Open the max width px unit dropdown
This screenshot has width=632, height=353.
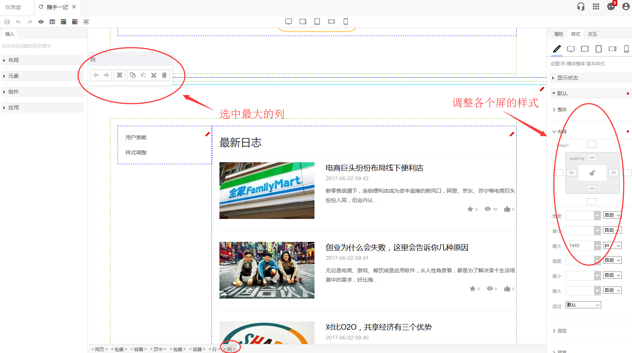pyautogui.click(x=612, y=246)
